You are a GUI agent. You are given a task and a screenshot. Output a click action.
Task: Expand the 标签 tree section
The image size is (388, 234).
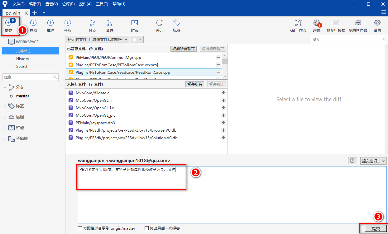point(5,106)
